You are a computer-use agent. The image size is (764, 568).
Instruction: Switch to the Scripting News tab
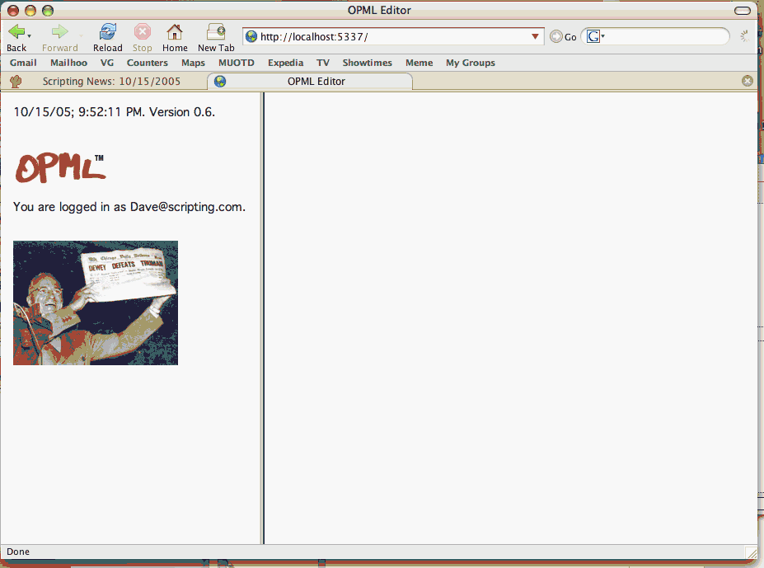click(x=111, y=82)
